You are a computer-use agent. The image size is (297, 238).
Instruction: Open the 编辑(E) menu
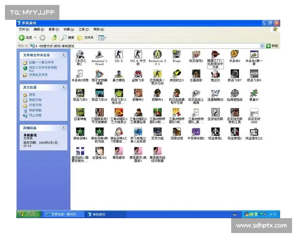tap(39, 29)
